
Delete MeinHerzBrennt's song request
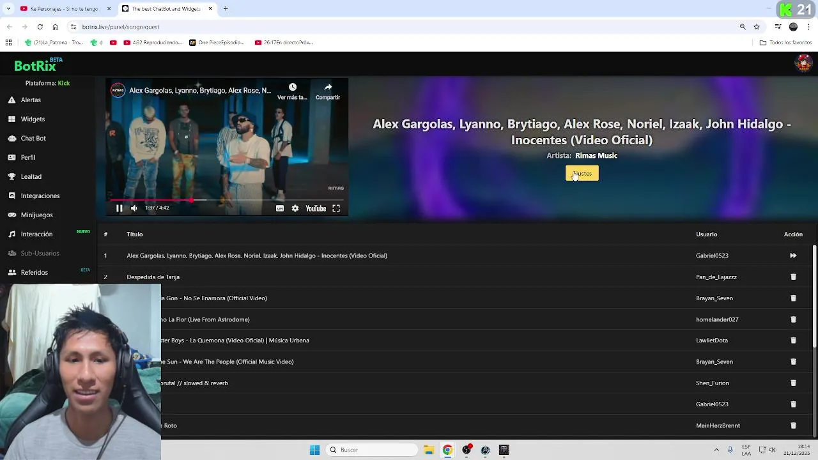coord(793,425)
